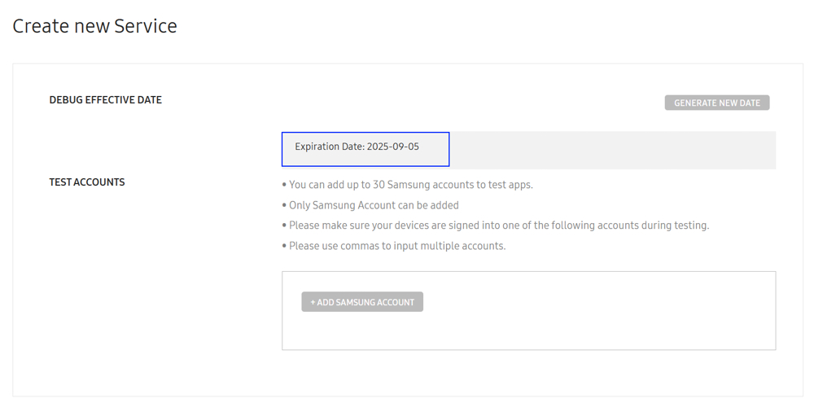This screenshot has height=403, width=814.
Task: Click the bullet before 'Please make sure'
Action: [x=284, y=226]
